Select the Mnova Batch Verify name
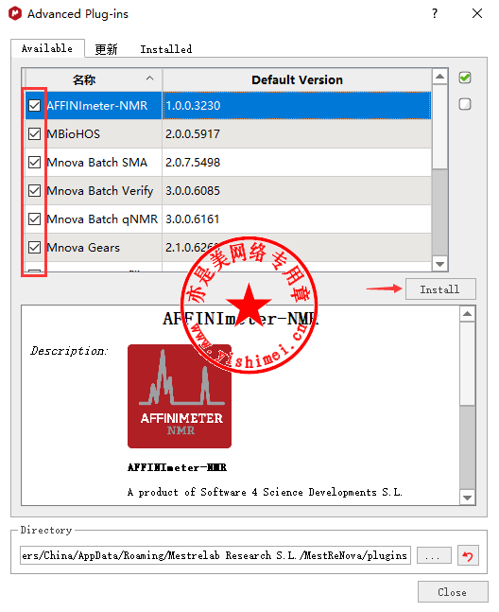Screen dimensions: 499x612 point(100,191)
